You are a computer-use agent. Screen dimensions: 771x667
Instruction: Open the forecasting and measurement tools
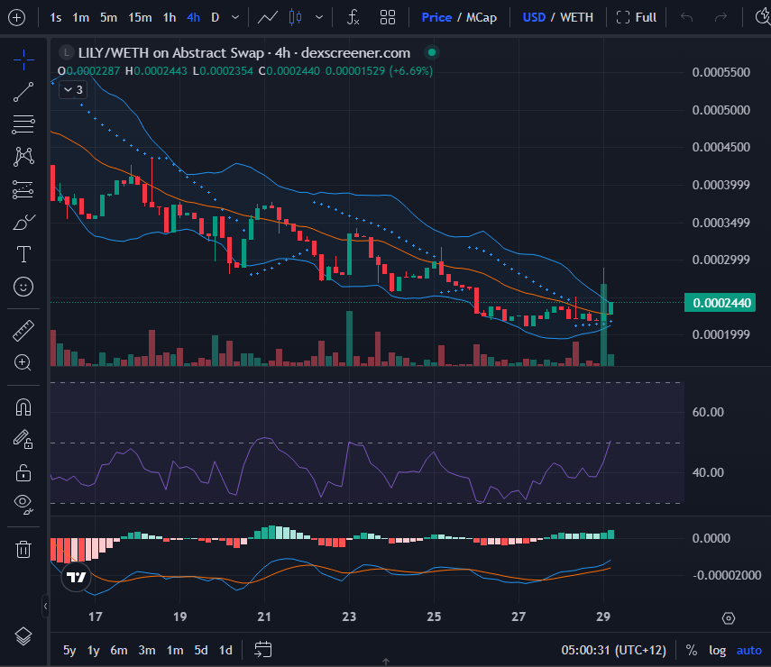(x=23, y=189)
